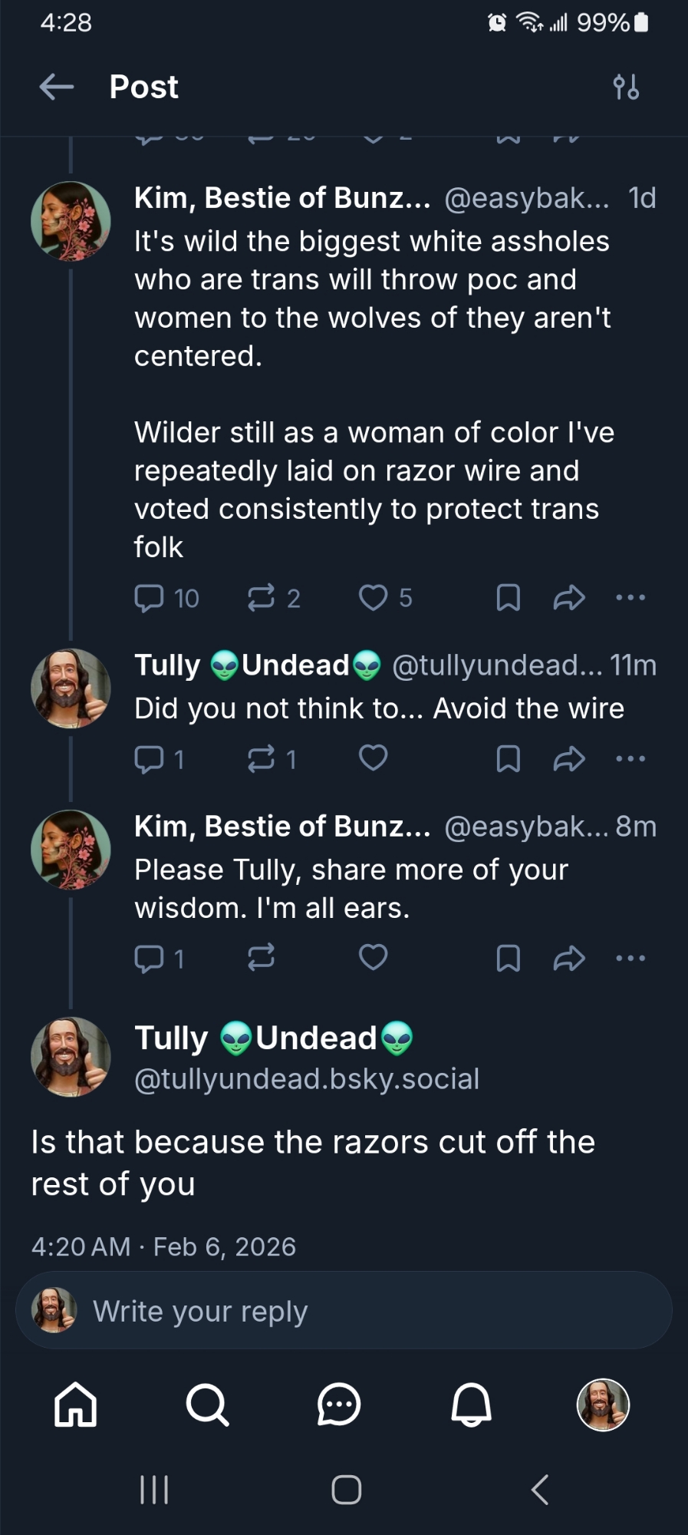Open more options on Kim's first post
This screenshot has height=1535, width=688.
click(630, 598)
